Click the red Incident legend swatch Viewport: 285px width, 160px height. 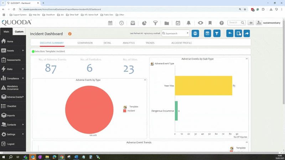[124, 111]
